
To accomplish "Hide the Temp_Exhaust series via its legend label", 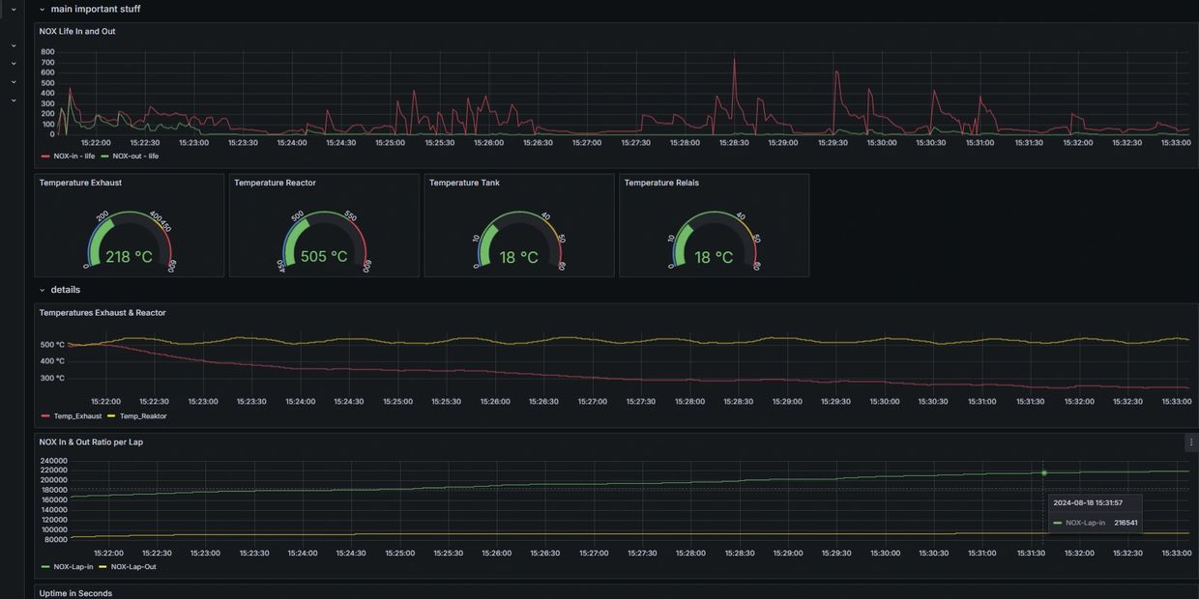I will 77,416.
